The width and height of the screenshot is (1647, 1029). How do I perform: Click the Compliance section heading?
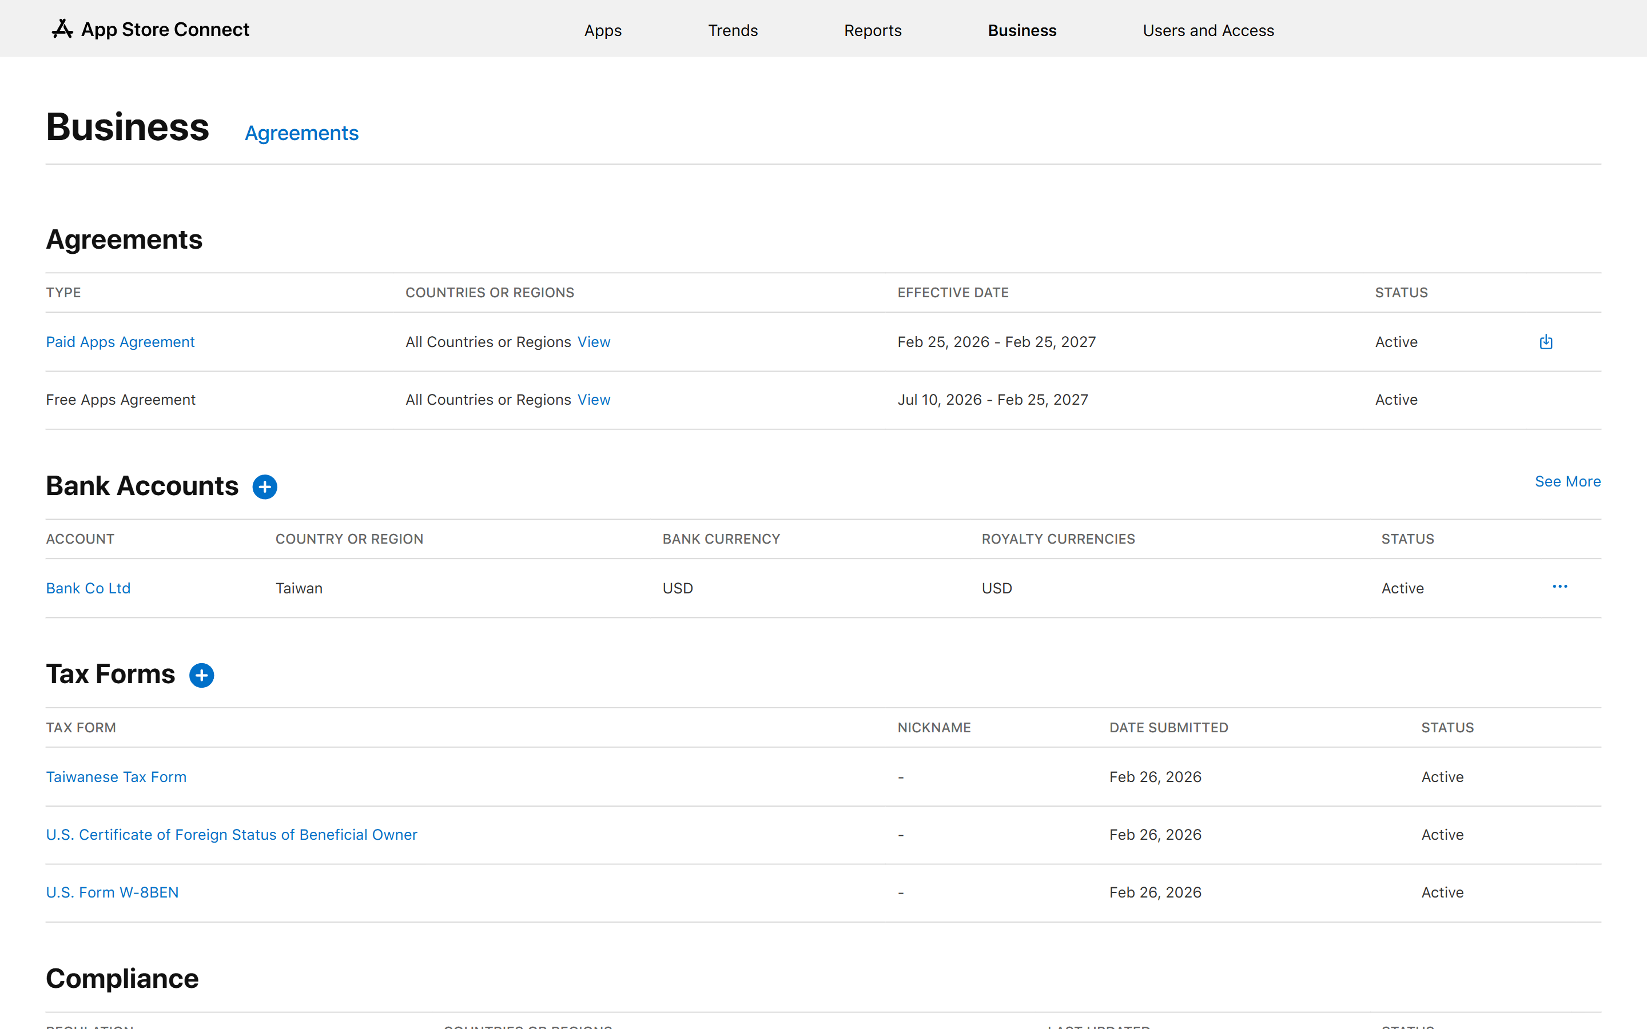click(x=122, y=979)
